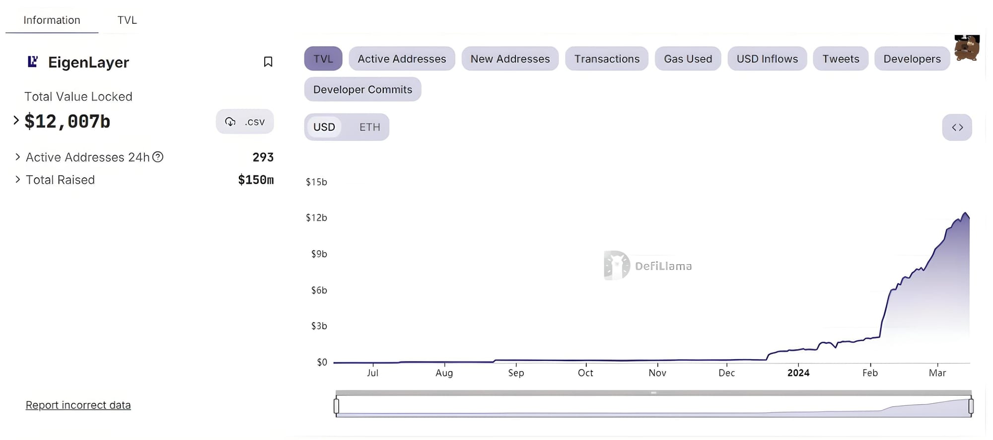Open the Information tab

[x=52, y=20]
